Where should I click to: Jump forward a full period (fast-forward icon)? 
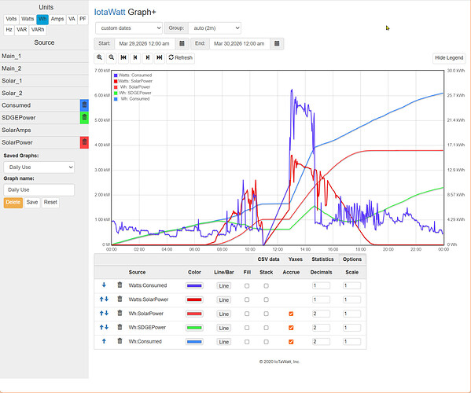[160, 57]
